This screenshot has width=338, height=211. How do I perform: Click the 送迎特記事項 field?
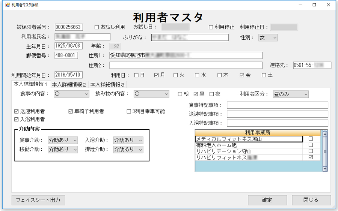[x=278, y=114]
